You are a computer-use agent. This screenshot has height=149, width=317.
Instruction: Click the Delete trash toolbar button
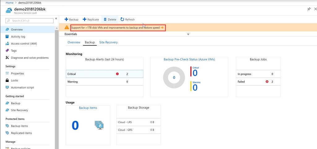pos(110,19)
